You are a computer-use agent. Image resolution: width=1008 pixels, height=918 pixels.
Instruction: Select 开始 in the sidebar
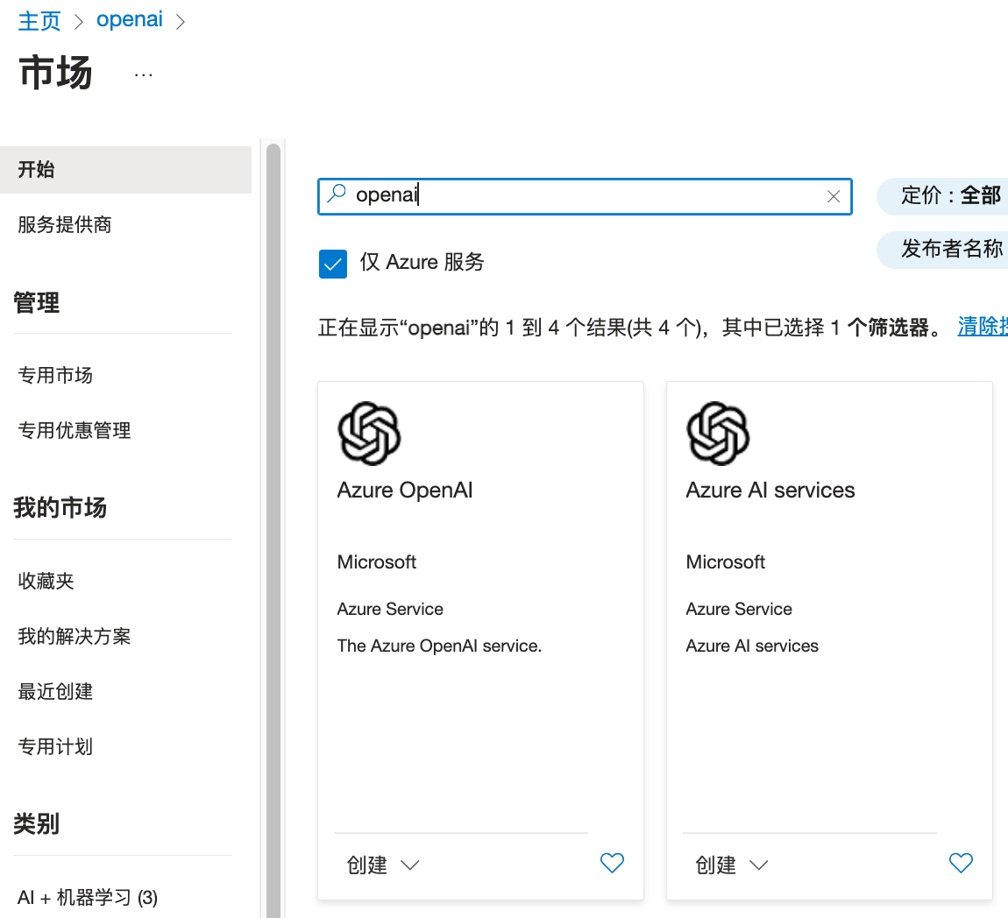tap(125, 170)
